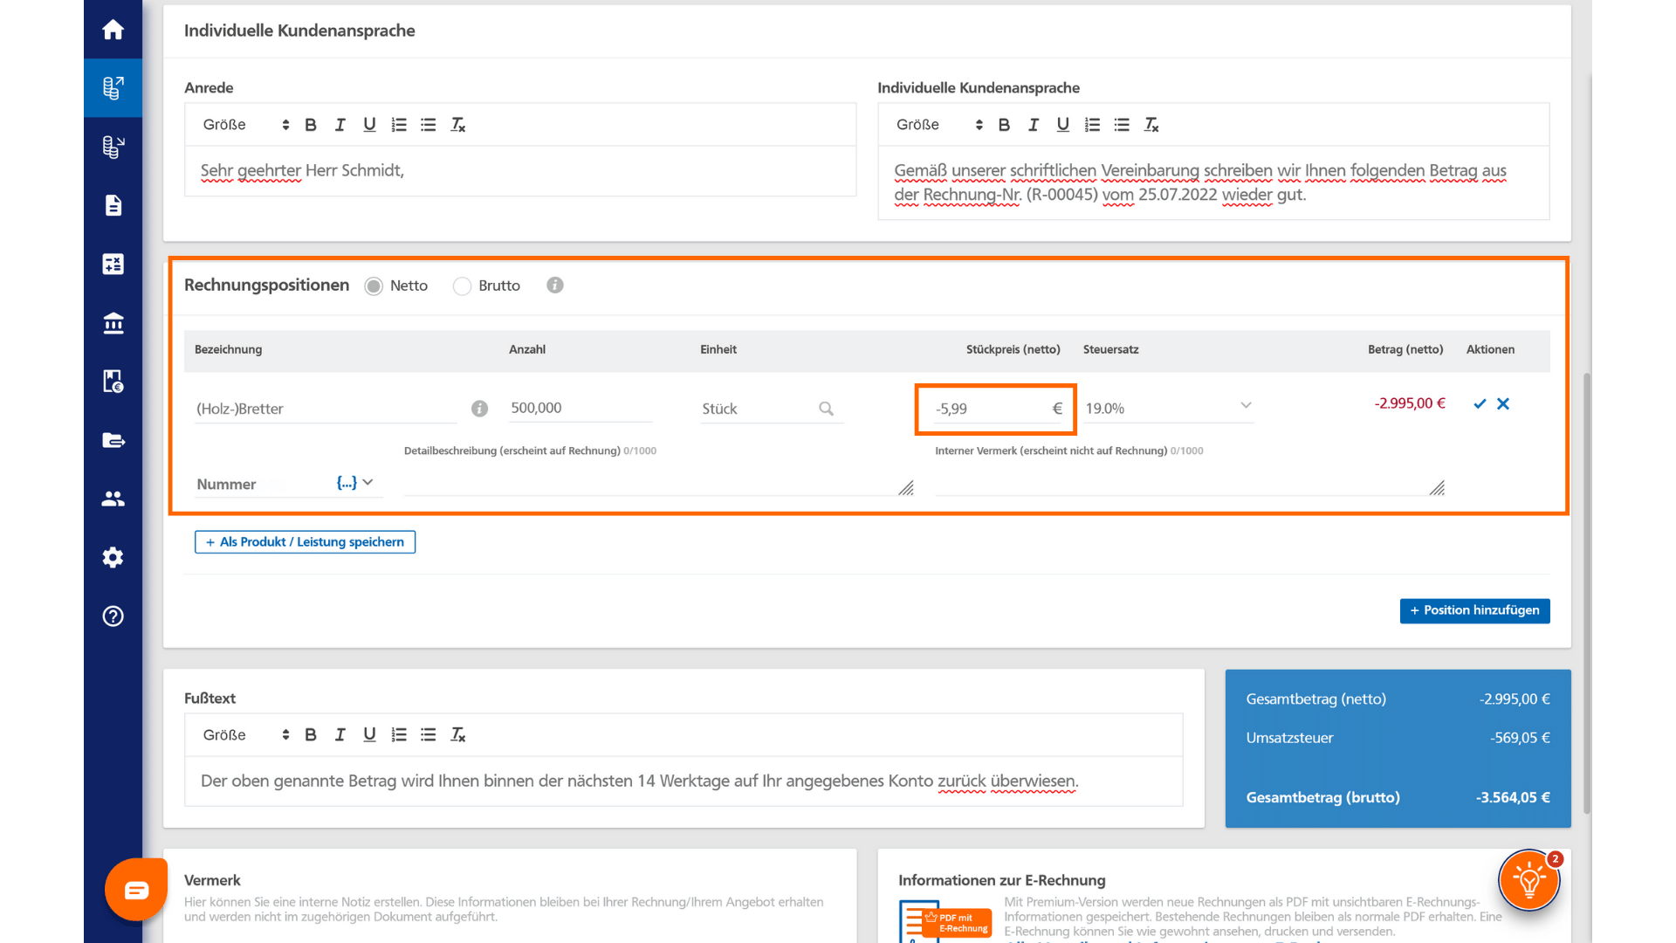
Task: Insert numbered list in Fußtext editor
Action: (399, 735)
